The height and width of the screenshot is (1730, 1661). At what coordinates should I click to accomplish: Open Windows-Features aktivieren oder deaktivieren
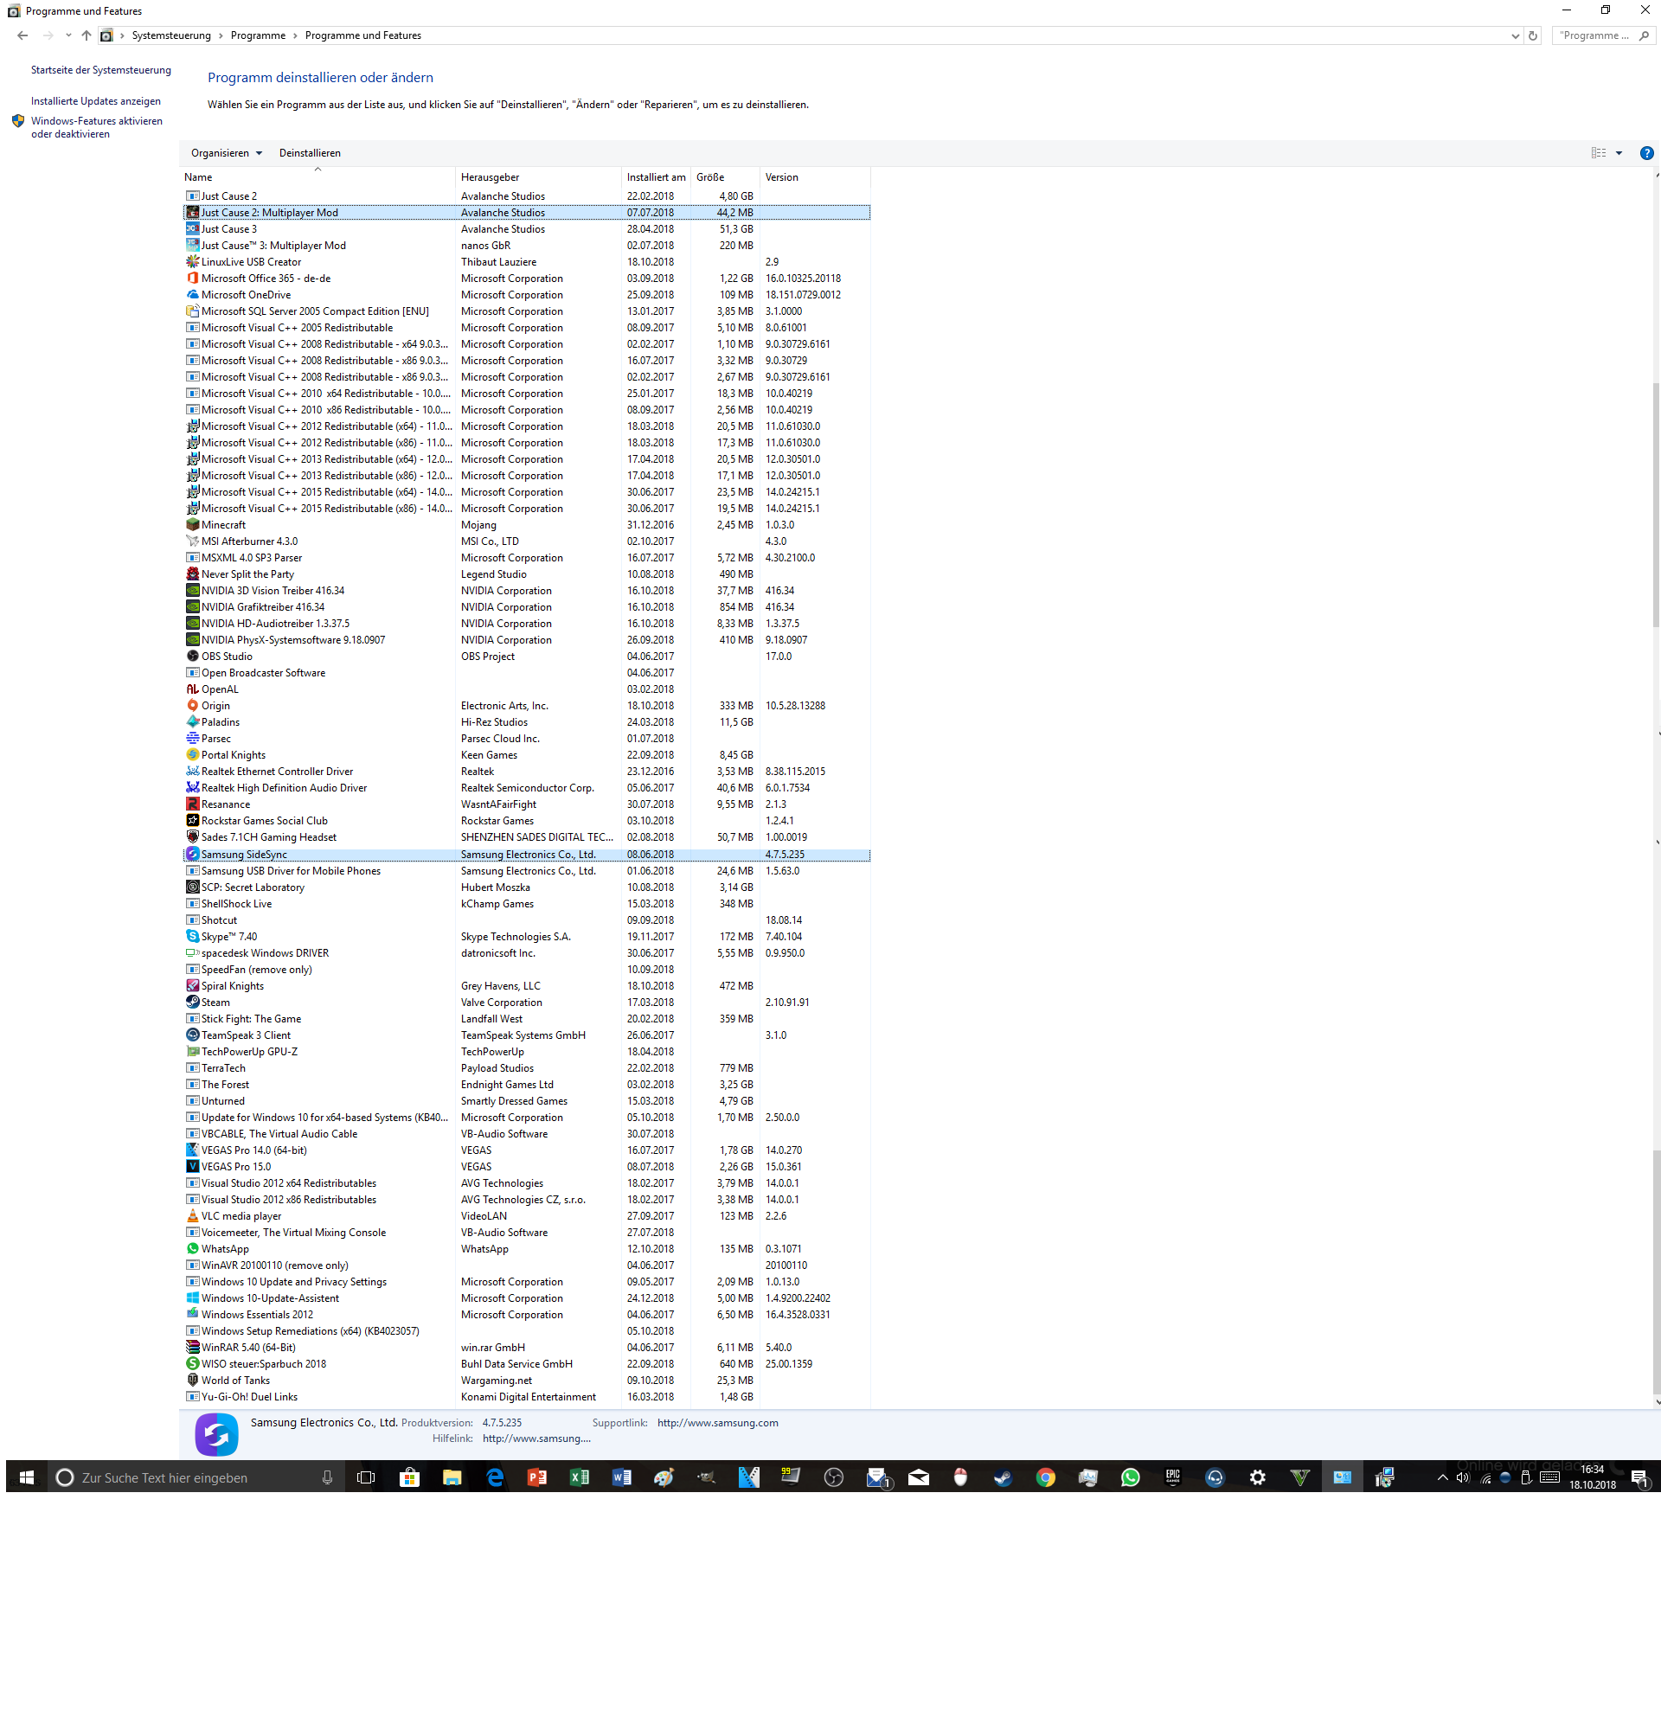96,128
